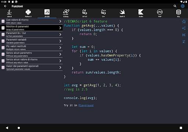Add snippet to favorites with star icon
This screenshot has width=188, height=132.
(184, 22)
